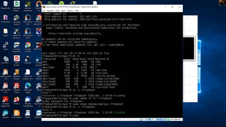Image resolution: width=226 pixels, height=127 pixels.
Task: Open the File menu in VirtualBox
Action: coord(44,11)
